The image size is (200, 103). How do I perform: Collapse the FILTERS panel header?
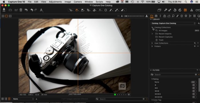151,70
